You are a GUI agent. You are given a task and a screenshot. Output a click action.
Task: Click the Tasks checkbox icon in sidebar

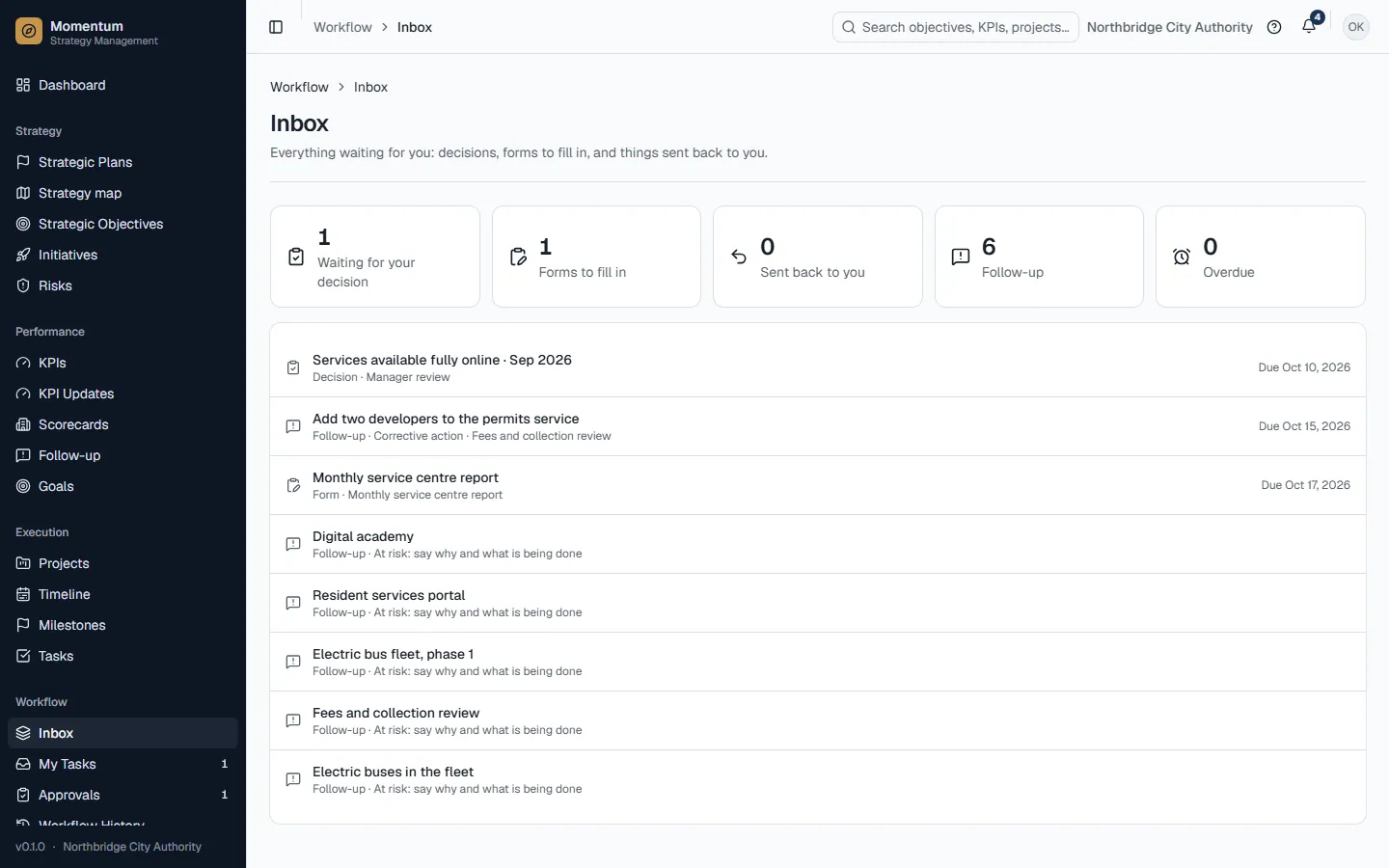pos(23,656)
